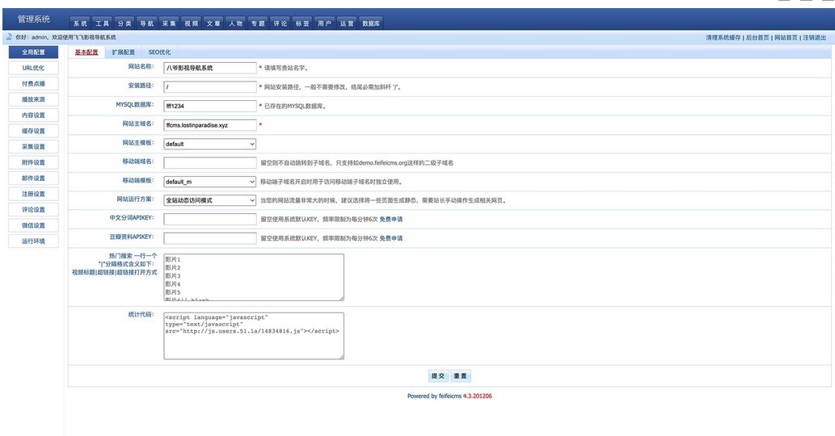Switch to the 基本配置 tab

coord(86,52)
